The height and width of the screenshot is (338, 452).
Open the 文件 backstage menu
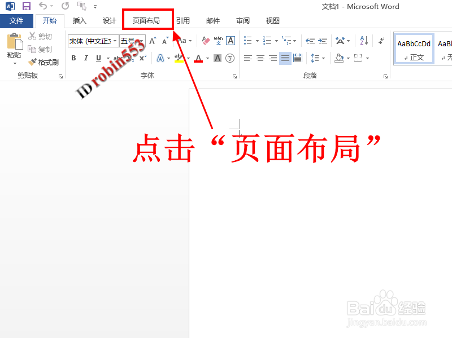[17, 20]
